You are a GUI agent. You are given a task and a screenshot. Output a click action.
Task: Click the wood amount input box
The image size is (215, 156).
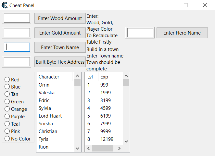coord(17,18)
